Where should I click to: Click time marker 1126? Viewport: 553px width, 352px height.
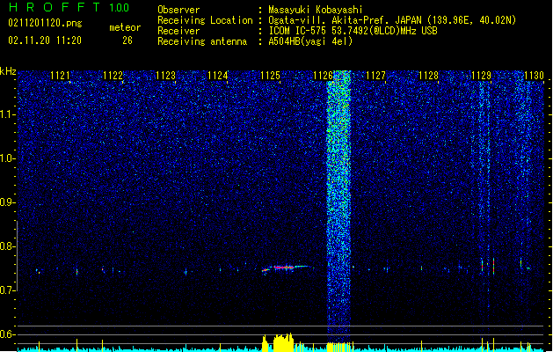323,76
